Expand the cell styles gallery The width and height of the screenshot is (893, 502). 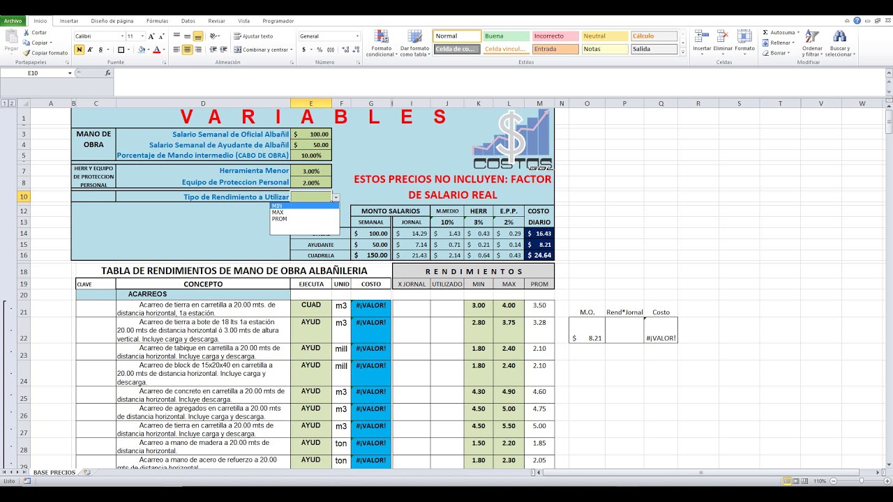point(682,51)
